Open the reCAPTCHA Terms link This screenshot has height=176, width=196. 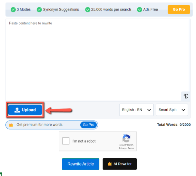[x=131, y=148]
